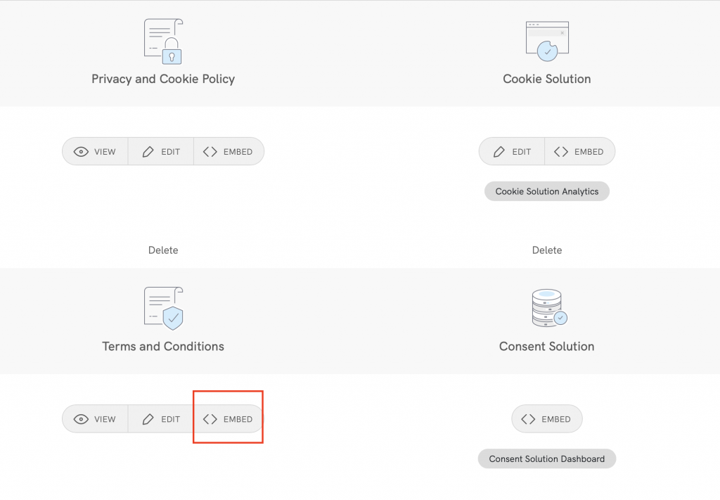
Task: Embed the Terms and Conditions
Action: [228, 418]
